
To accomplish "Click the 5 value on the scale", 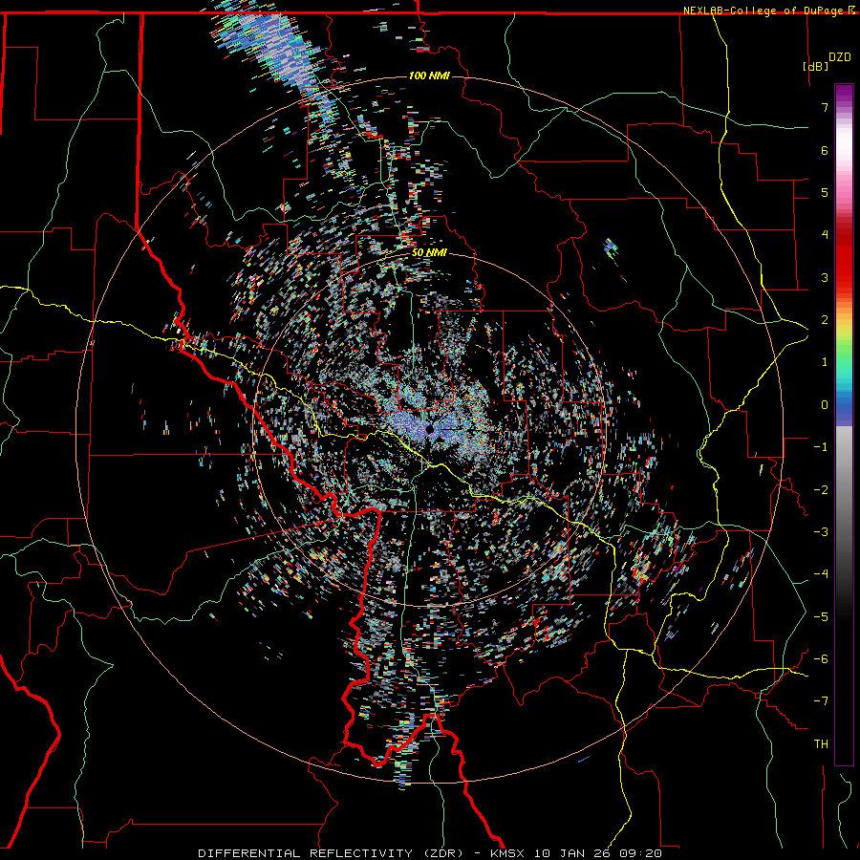I will coord(825,192).
